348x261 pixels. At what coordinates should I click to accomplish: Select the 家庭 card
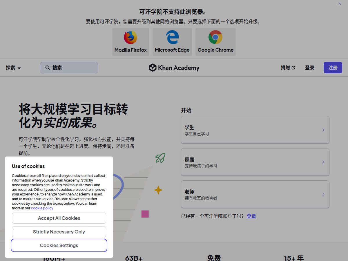pos(255,162)
